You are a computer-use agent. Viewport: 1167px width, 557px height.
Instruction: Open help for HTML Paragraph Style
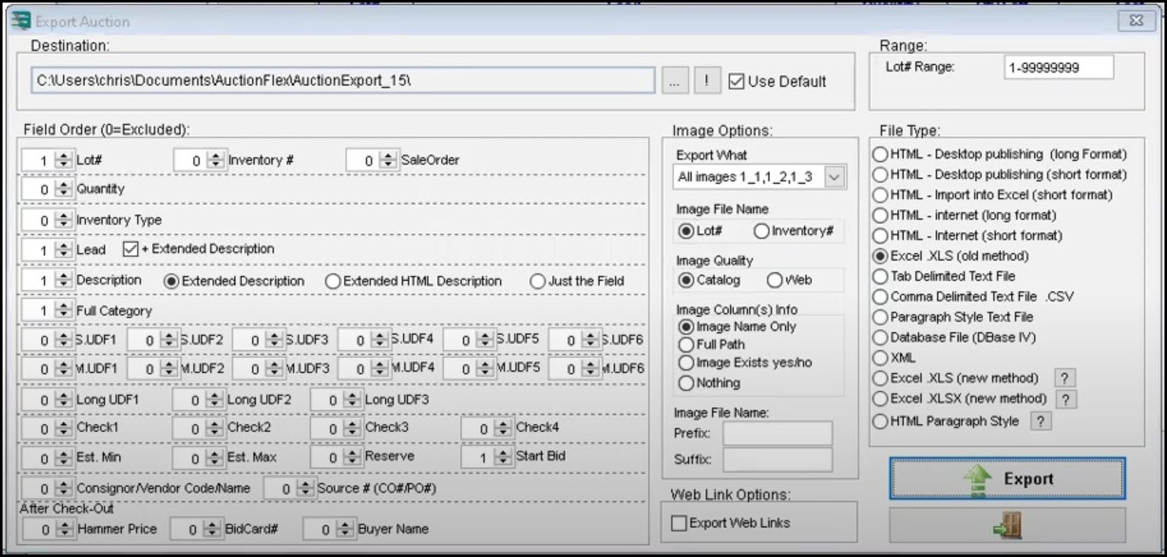[x=1040, y=421]
